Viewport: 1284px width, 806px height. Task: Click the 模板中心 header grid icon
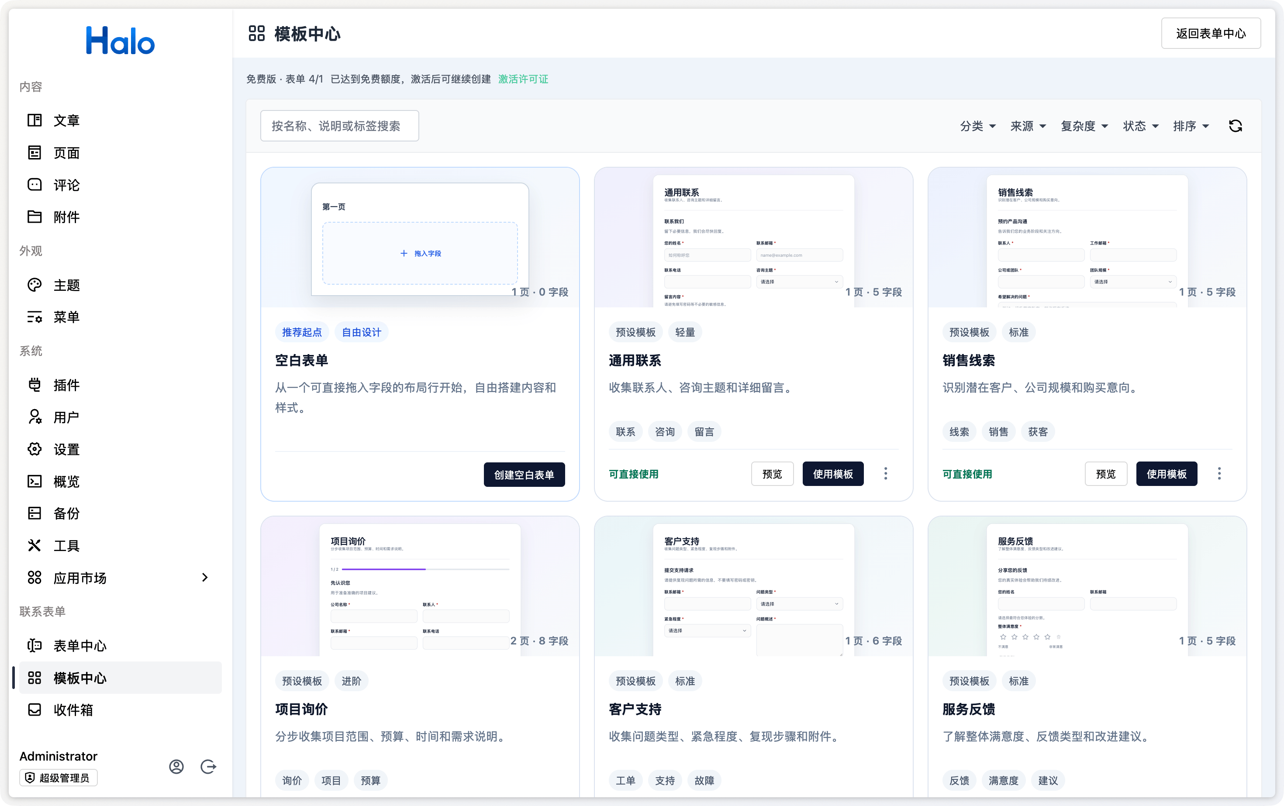(256, 34)
